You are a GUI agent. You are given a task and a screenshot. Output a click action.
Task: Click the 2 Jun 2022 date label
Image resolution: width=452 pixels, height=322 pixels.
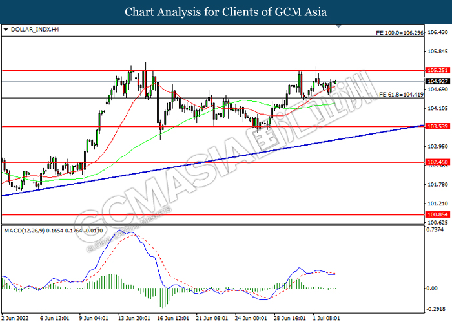15,318
